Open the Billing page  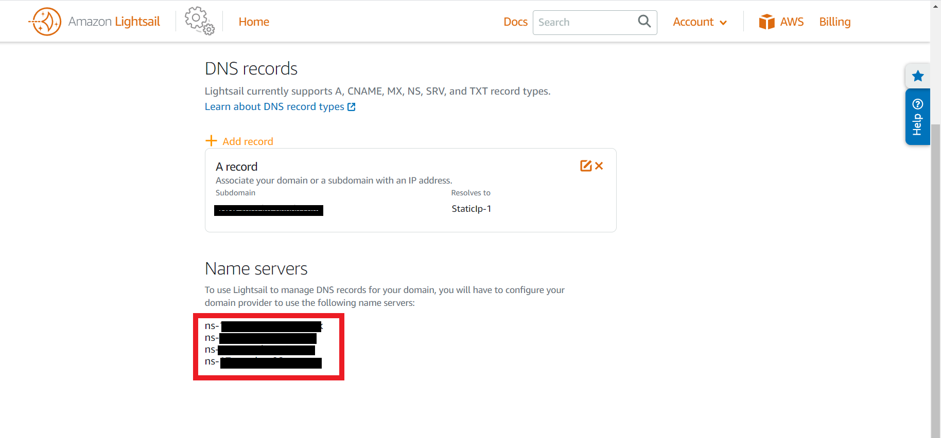(834, 22)
